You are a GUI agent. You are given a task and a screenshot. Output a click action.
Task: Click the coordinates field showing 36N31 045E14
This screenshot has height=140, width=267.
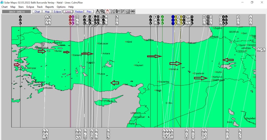click(16, 12)
